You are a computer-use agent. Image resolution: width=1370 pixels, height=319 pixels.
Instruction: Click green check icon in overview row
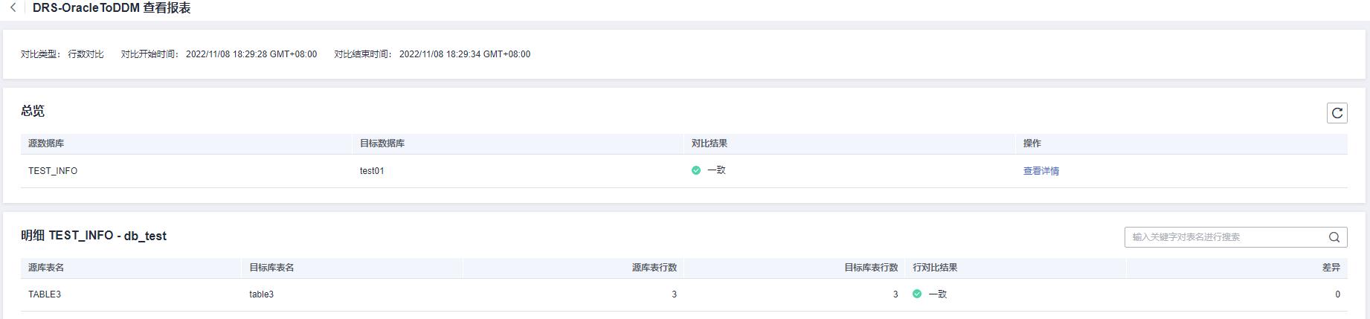(696, 170)
